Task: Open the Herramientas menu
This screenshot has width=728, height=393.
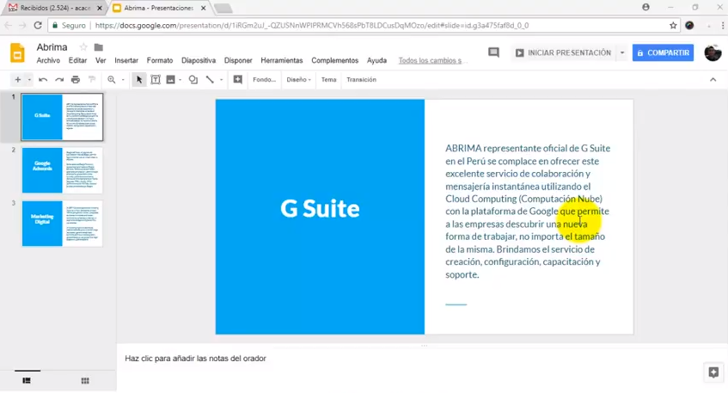Action: (x=282, y=60)
